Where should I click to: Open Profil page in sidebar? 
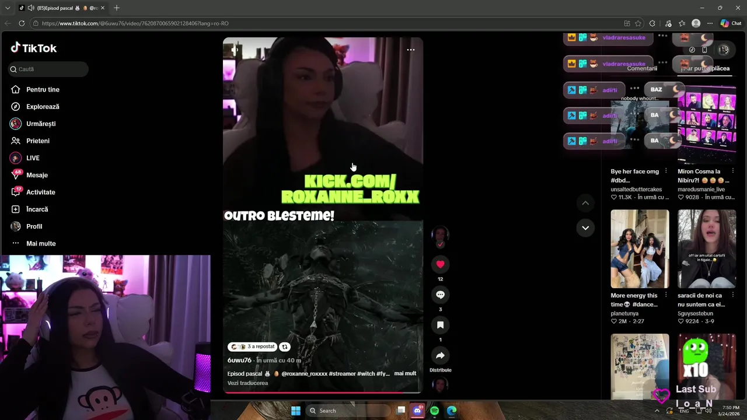26,226
